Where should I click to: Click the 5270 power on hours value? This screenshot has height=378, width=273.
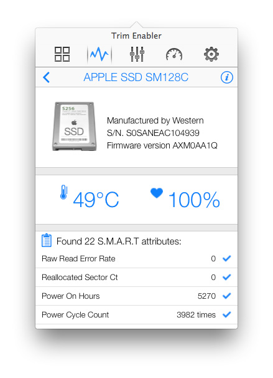206,296
